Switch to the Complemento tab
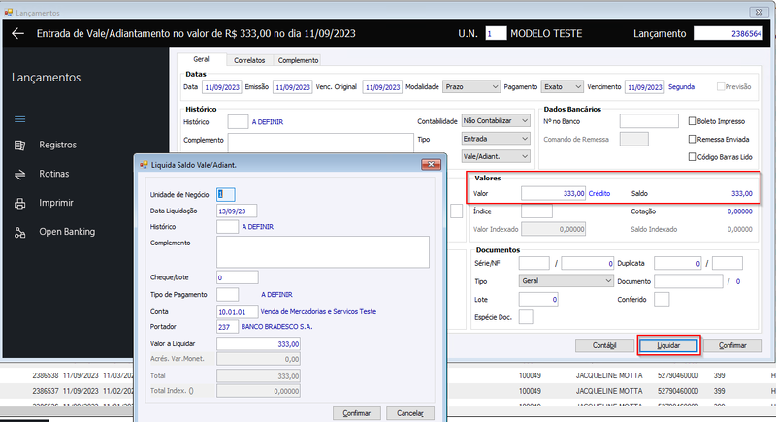Viewport: 776px width, 422px height. click(x=298, y=60)
